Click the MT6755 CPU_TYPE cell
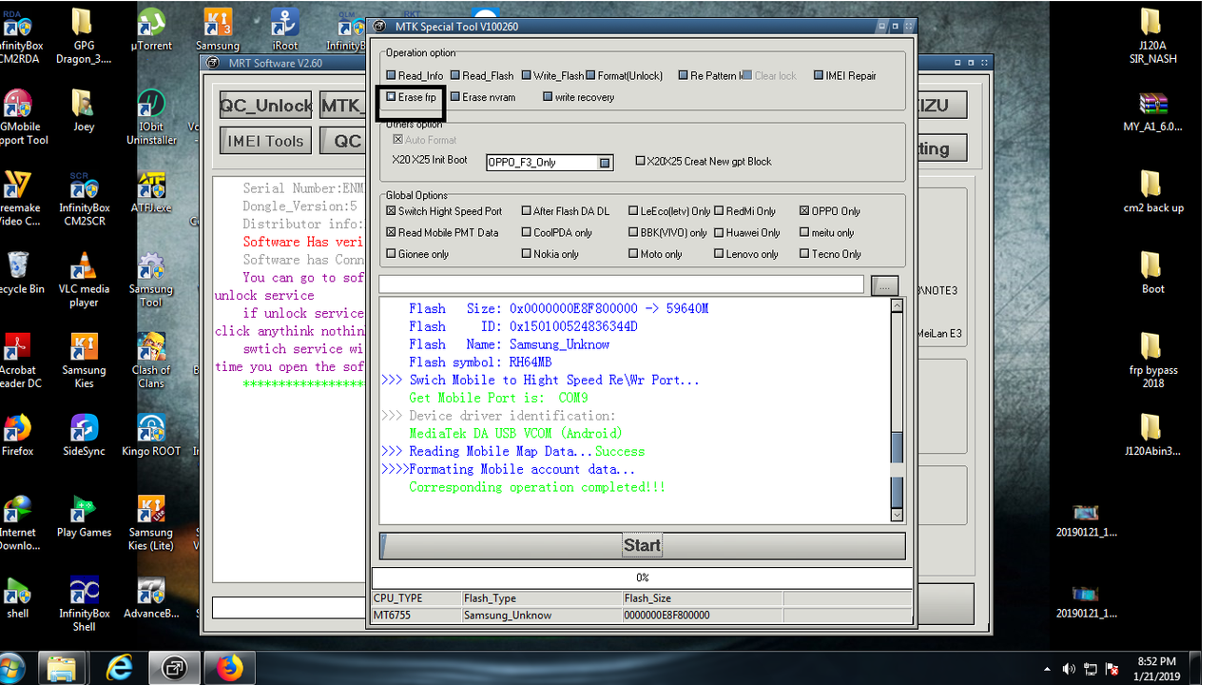 [416, 616]
